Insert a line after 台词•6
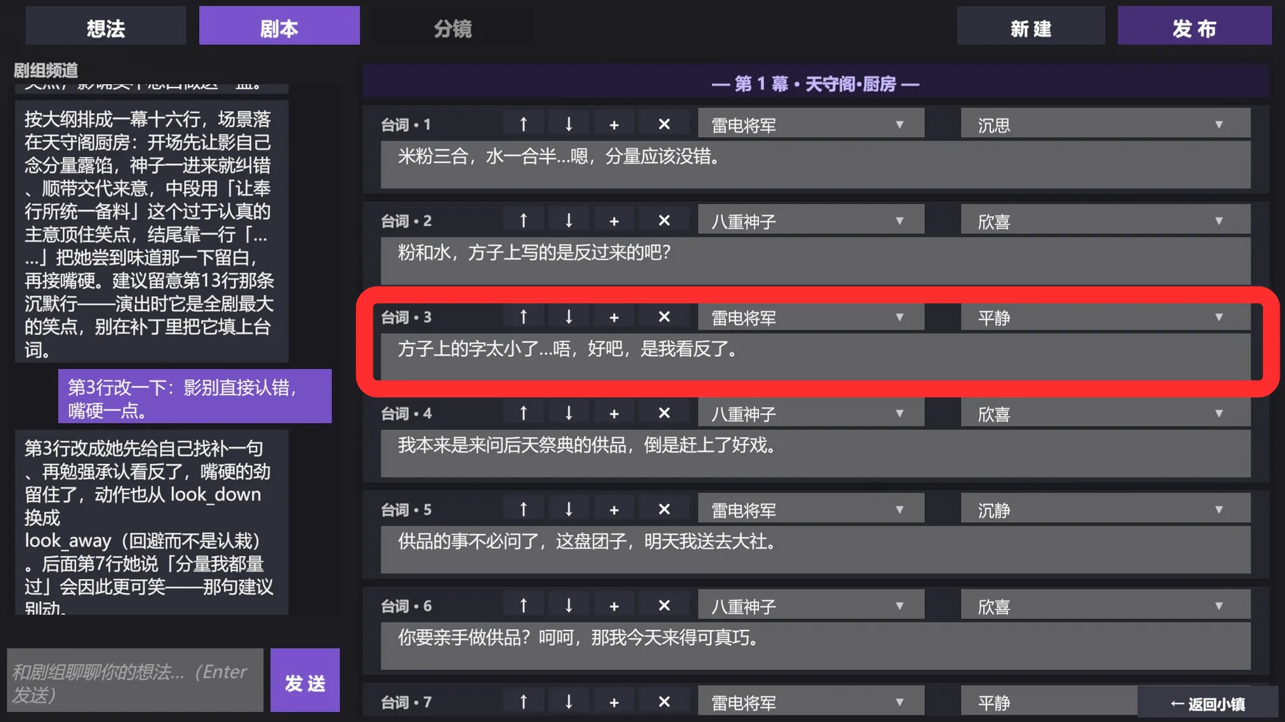Screen dimensions: 1285x722 614,606
